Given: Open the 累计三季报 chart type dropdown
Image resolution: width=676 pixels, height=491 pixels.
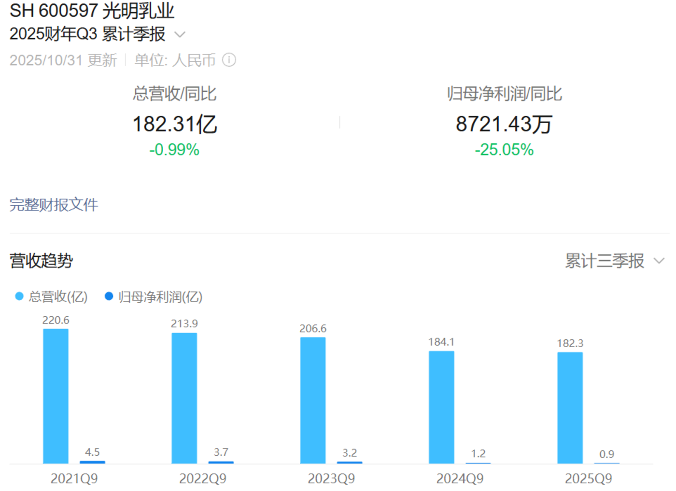Looking at the screenshot, I should click(605, 261).
